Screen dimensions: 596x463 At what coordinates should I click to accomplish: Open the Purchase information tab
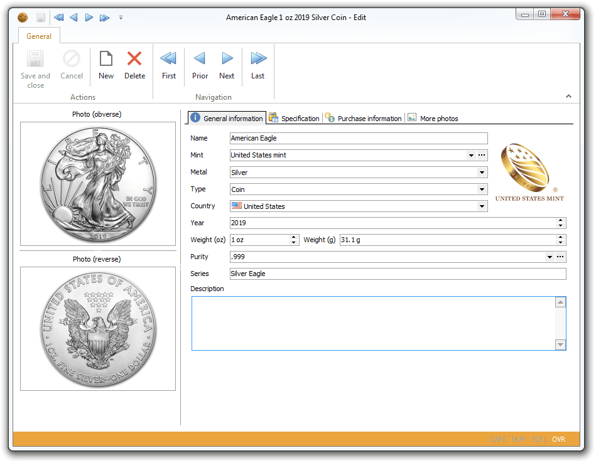[363, 118]
